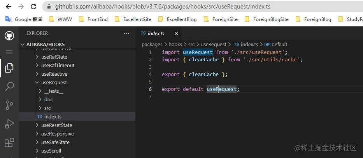
Task: Collapse the ALIBABA/HOOKS section
Action: click(x=77, y=44)
